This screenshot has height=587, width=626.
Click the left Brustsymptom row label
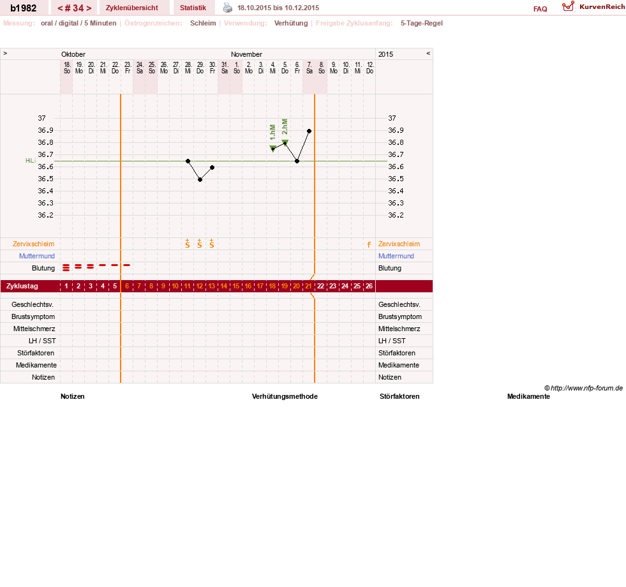pos(33,316)
